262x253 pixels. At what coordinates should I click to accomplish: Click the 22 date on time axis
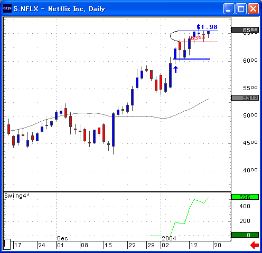point(132,245)
